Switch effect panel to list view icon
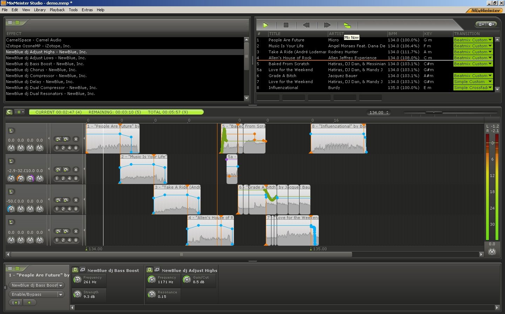The width and height of the screenshot is (505, 314). 10,22
